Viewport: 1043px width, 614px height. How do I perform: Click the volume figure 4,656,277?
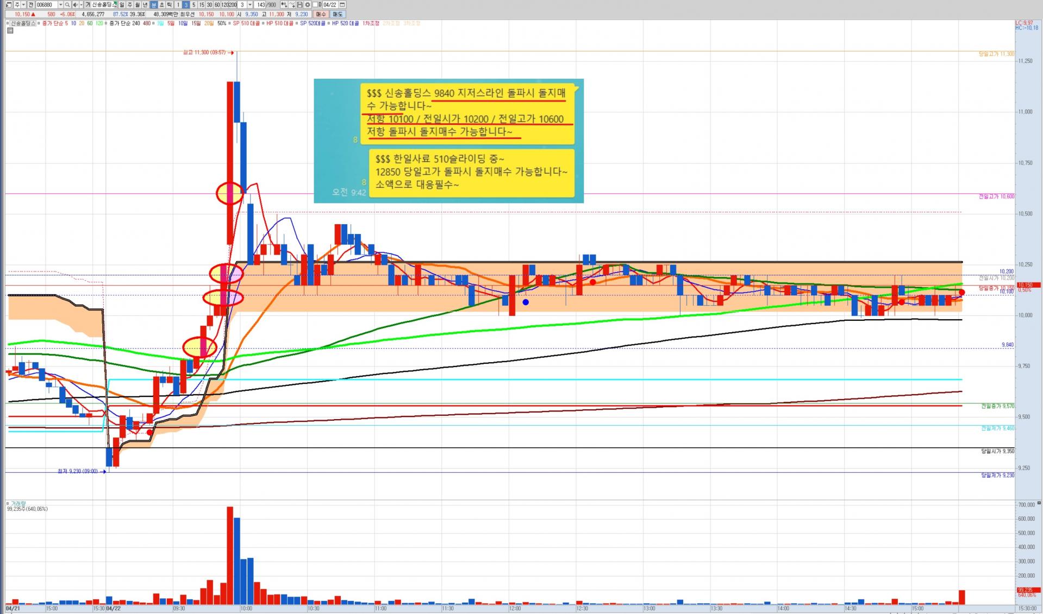[93, 14]
